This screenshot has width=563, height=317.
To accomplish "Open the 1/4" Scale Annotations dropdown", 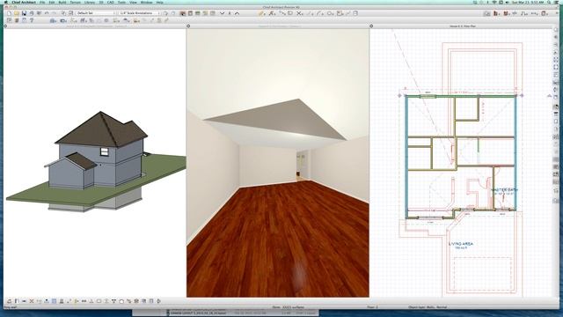I will tap(139, 13).
